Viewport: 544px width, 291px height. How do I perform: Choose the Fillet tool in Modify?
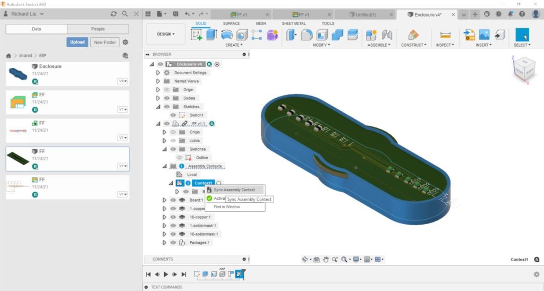coord(307,35)
